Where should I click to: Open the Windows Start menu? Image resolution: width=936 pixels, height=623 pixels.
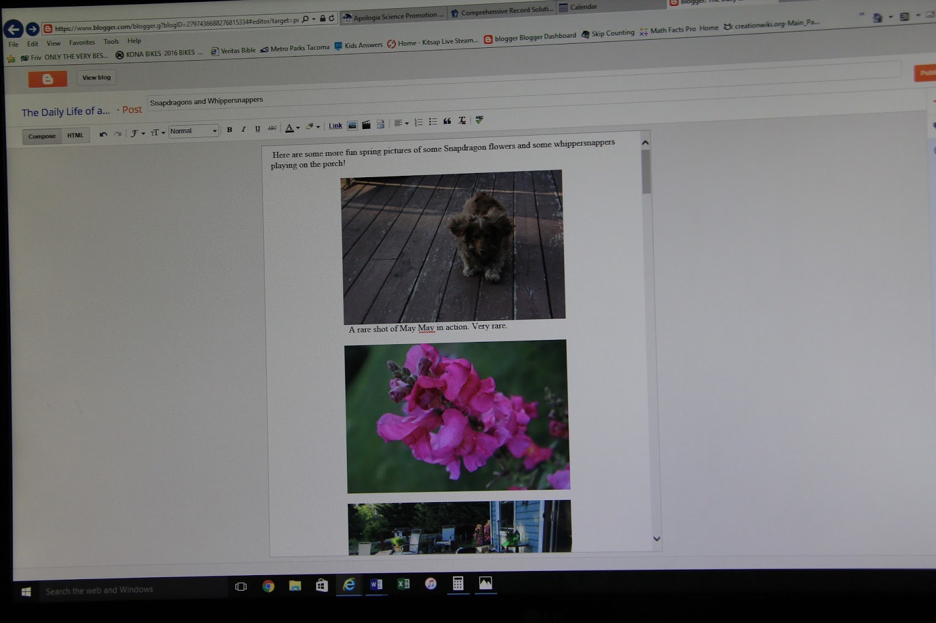click(x=26, y=592)
